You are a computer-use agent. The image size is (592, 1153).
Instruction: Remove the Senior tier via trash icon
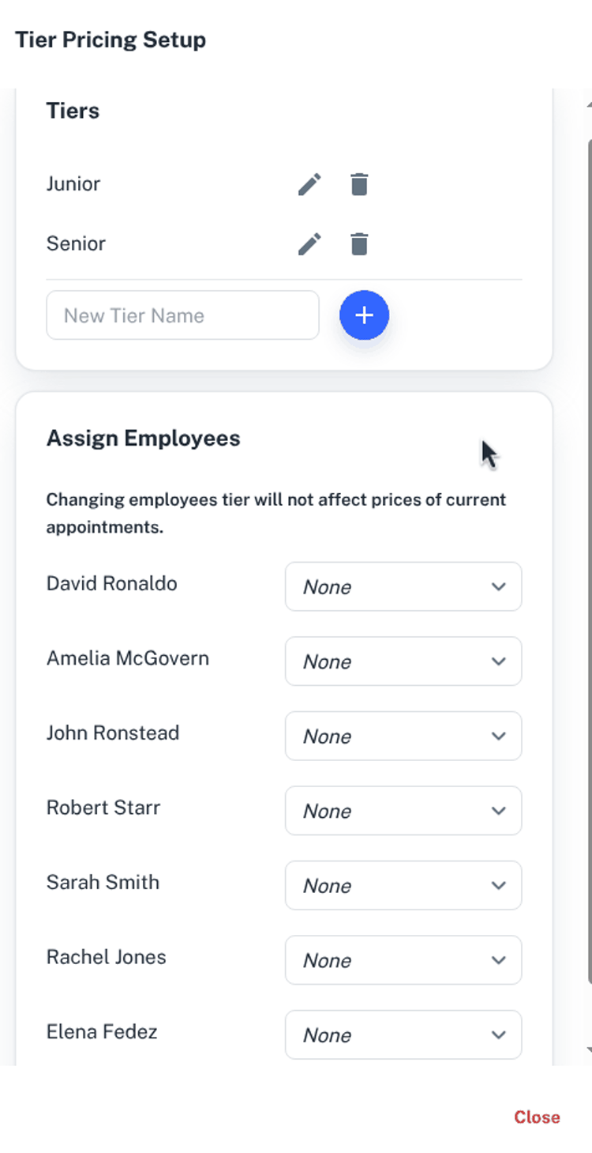(359, 243)
